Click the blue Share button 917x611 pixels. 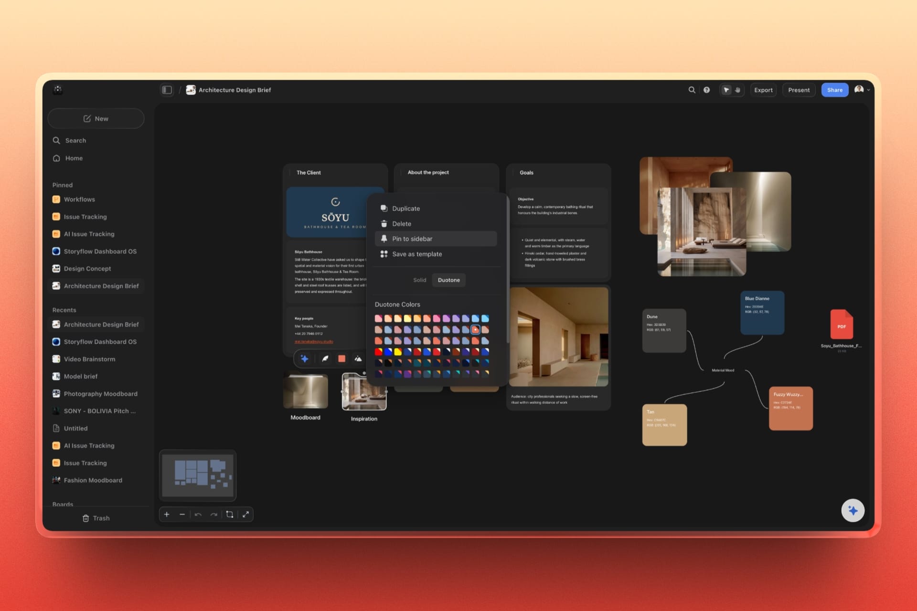(834, 90)
